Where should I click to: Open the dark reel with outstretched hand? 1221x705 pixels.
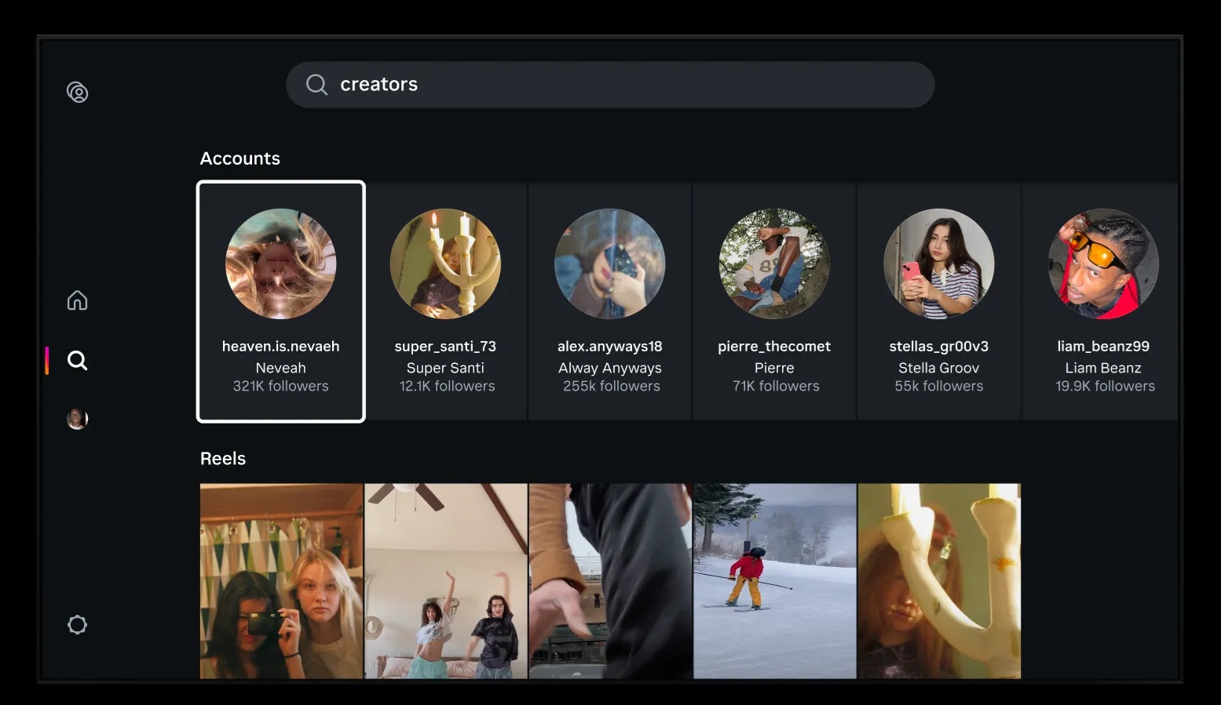609,580
